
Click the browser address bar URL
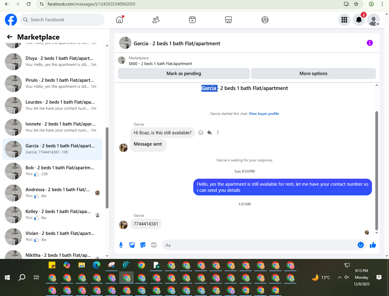91,4
